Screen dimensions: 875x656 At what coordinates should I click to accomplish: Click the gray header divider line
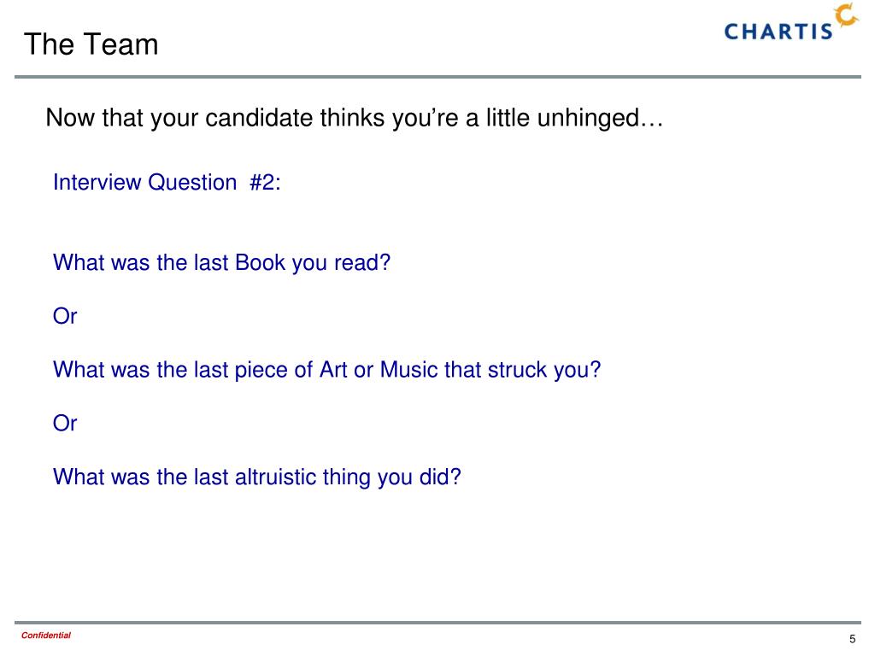pyautogui.click(x=437, y=77)
